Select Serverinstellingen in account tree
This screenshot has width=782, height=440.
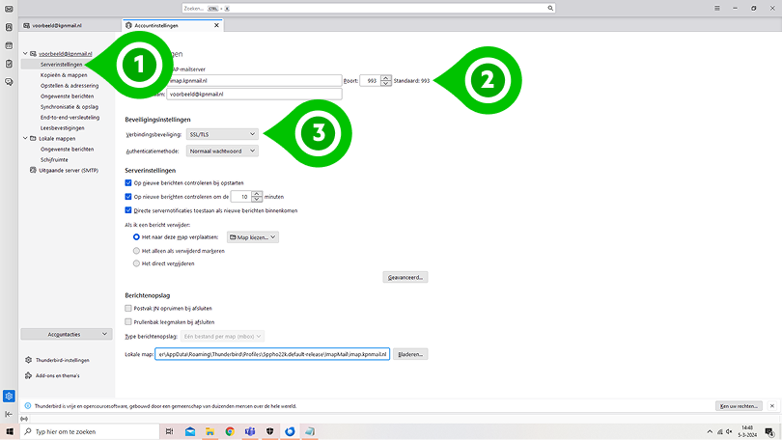[62, 65]
